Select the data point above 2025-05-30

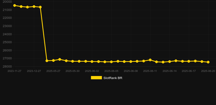tap(73, 61)
